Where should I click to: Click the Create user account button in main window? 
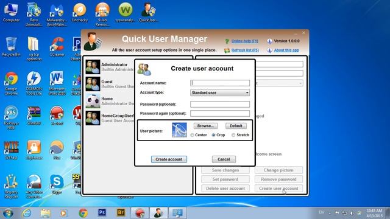point(278,189)
